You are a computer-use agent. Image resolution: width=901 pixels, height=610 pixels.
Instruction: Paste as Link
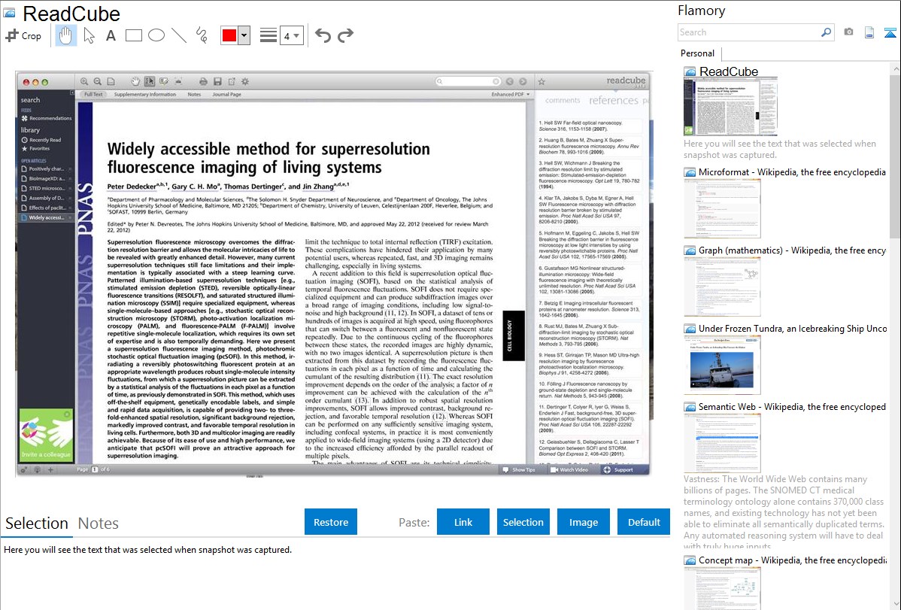(x=463, y=522)
